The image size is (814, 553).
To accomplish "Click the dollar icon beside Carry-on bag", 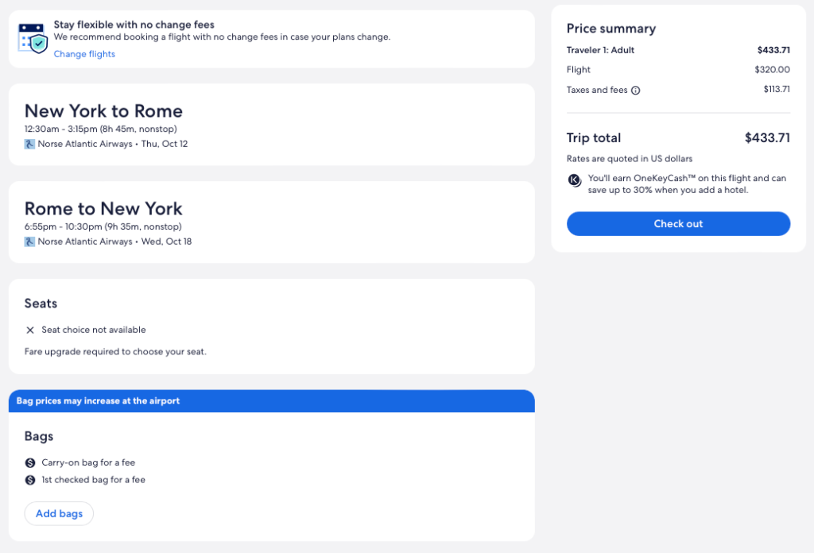I will coord(30,462).
